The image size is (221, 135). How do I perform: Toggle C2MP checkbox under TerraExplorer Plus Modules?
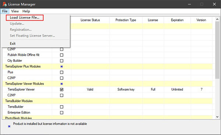[x=62, y=78]
